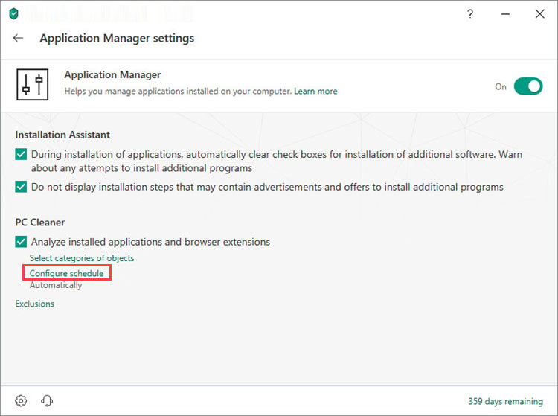Click the Installation Assistant heading
Image resolution: width=558 pixels, height=416 pixels.
(62, 135)
